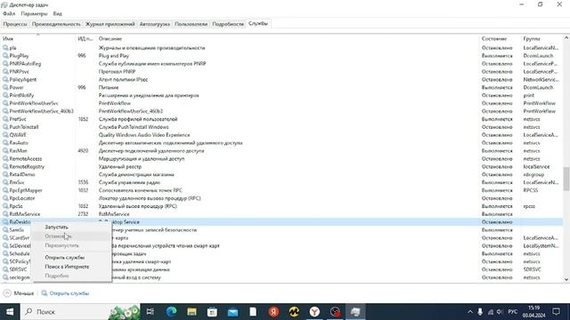Choose Поиск в Интернете in context menu
The image size is (570, 320).
point(67,267)
